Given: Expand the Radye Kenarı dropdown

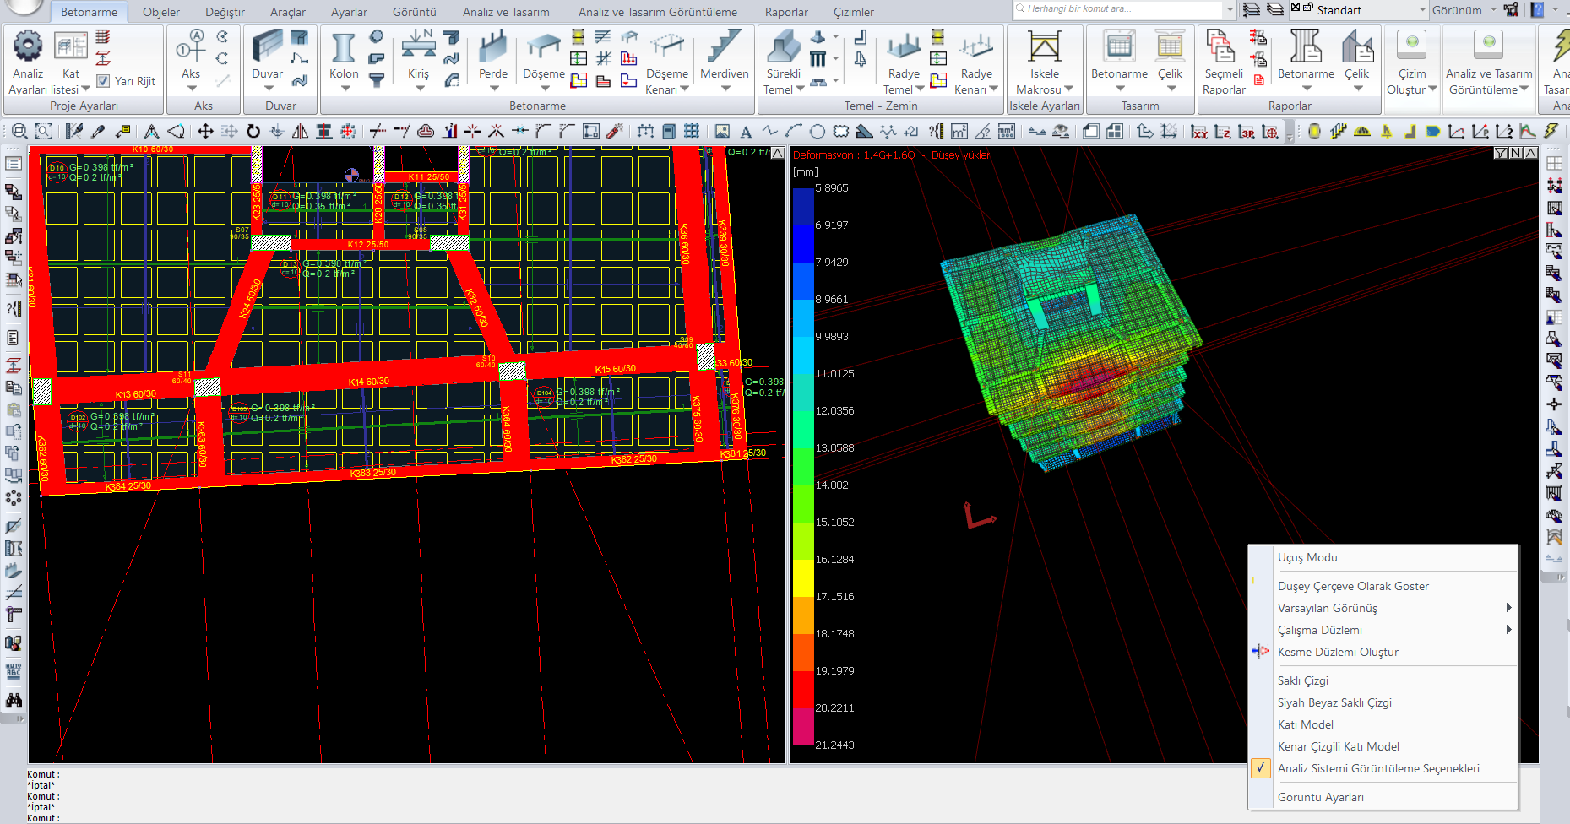Looking at the screenshot, I should (993, 89).
